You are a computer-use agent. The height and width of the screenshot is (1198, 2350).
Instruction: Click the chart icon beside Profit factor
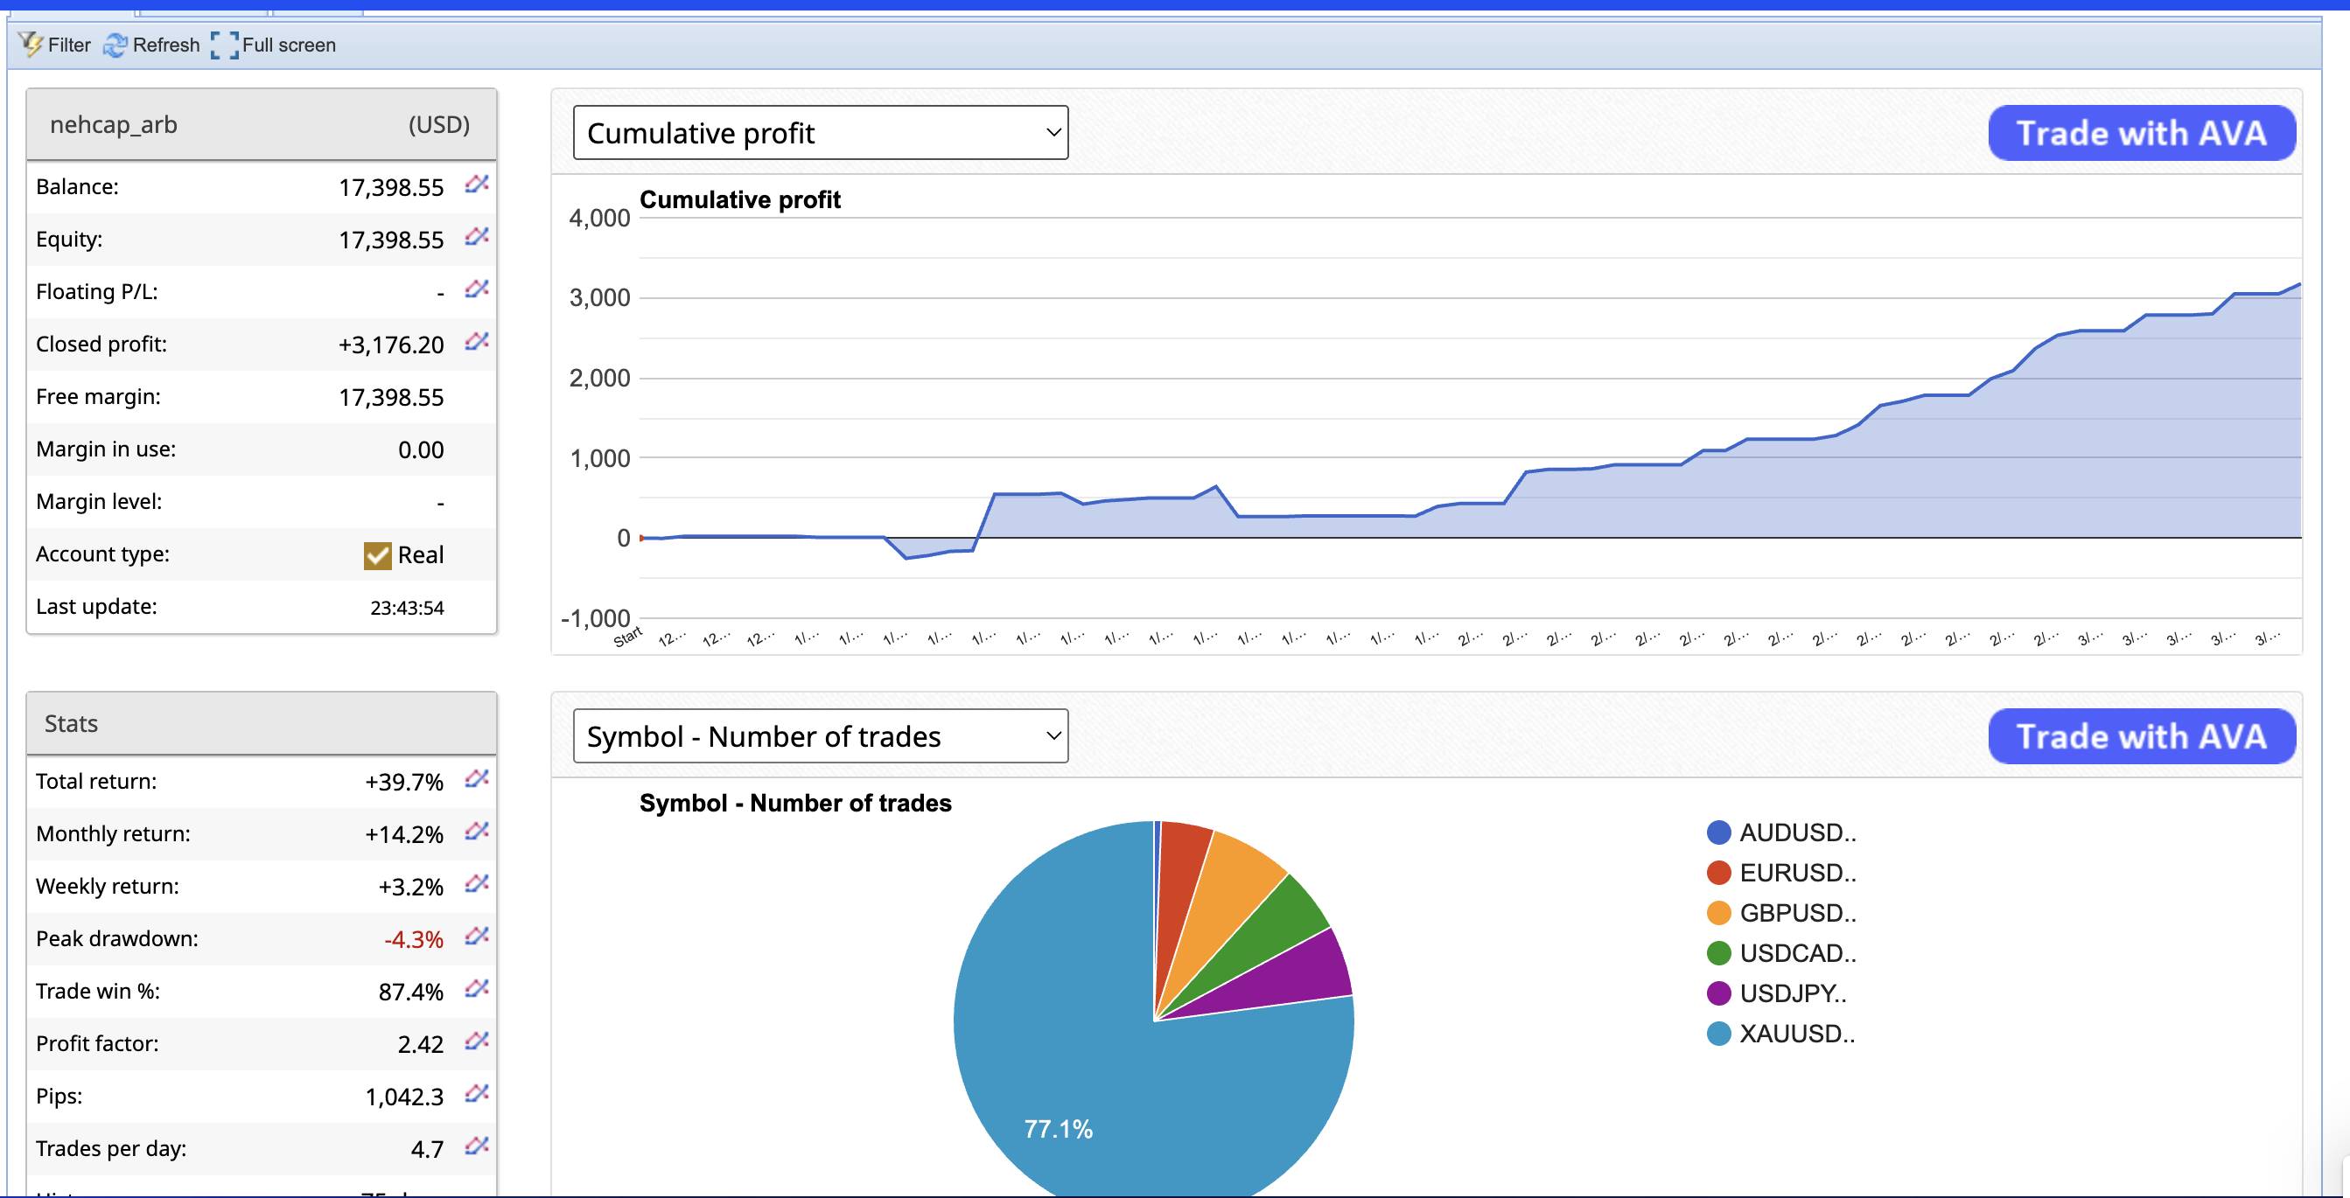coord(476,1041)
